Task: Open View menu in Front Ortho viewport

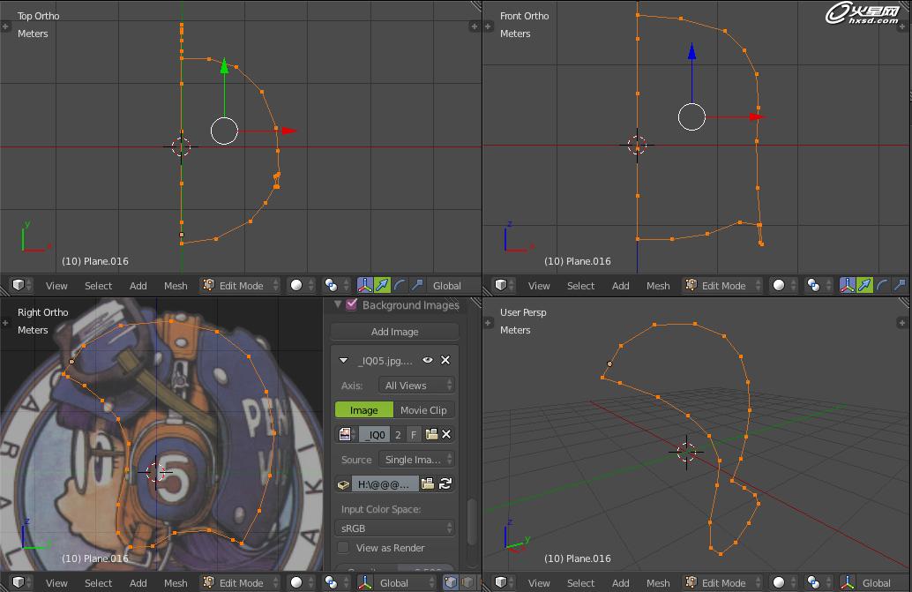Action: (x=539, y=286)
